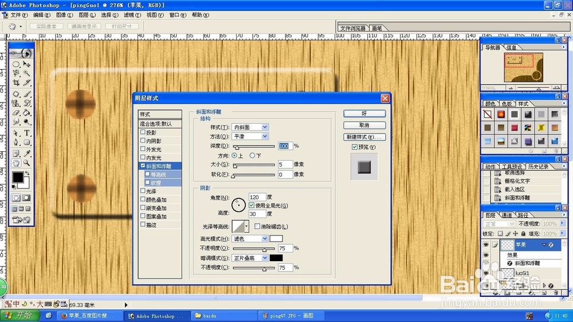Switch to the 通道 (Channels) tab
573x322 pixels.
click(x=507, y=215)
